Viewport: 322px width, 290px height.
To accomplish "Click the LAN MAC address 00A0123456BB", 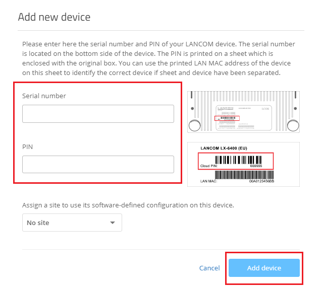I will (261, 181).
